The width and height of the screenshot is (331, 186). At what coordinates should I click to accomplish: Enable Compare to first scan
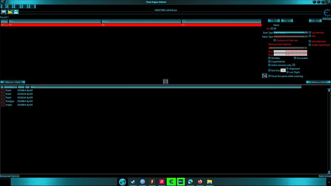pyautogui.click(x=275, y=40)
